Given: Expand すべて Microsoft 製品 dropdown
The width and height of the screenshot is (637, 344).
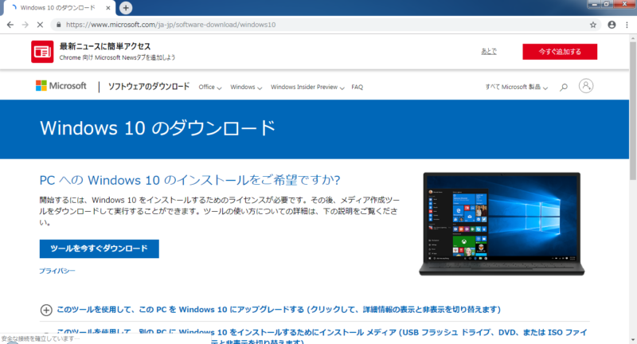Looking at the screenshot, I should [x=516, y=87].
